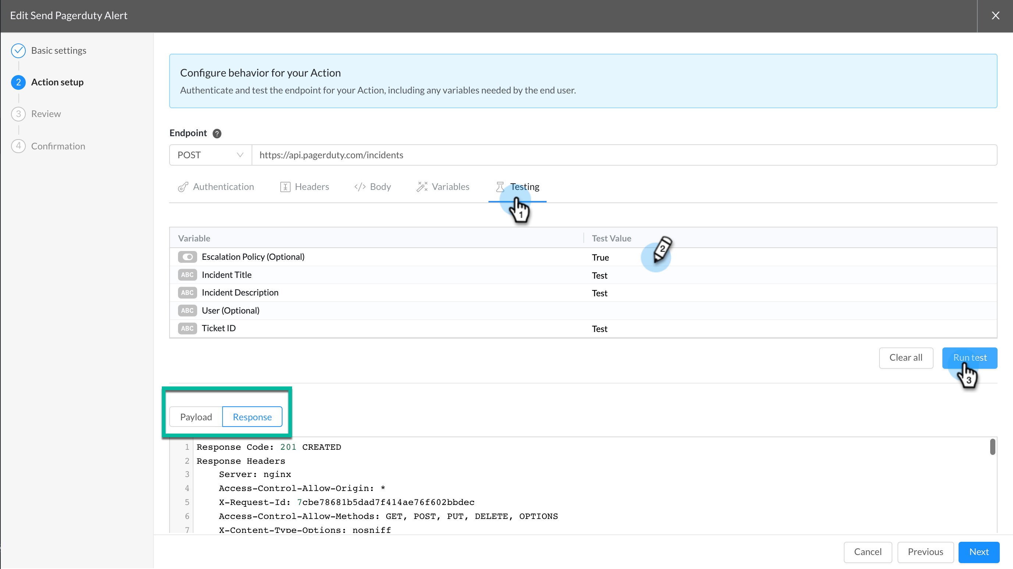Click the empty User (Optional) test value cell
The image size is (1013, 569).
click(790, 311)
